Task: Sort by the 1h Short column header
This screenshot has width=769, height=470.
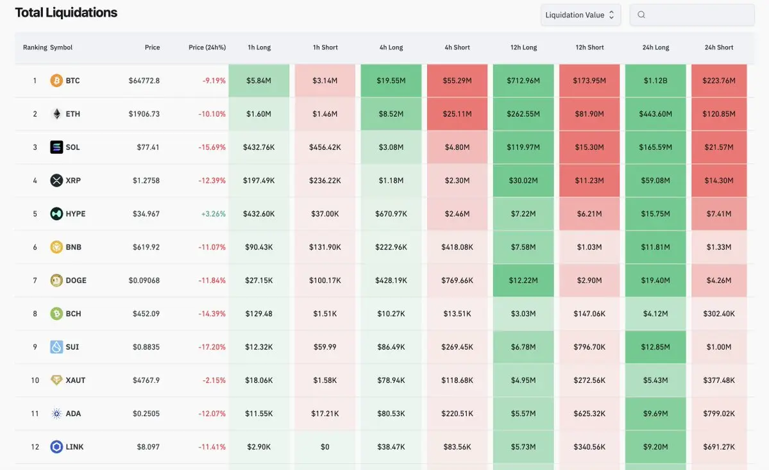Action: pyautogui.click(x=325, y=47)
